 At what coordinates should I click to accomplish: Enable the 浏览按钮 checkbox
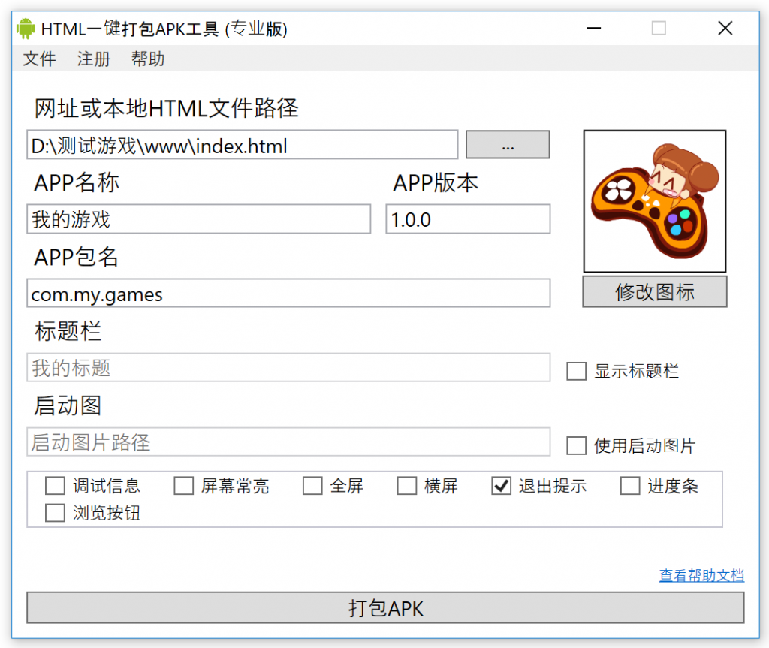click(x=55, y=513)
